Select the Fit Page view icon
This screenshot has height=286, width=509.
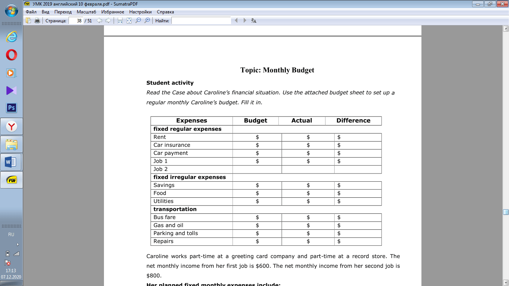(129, 21)
